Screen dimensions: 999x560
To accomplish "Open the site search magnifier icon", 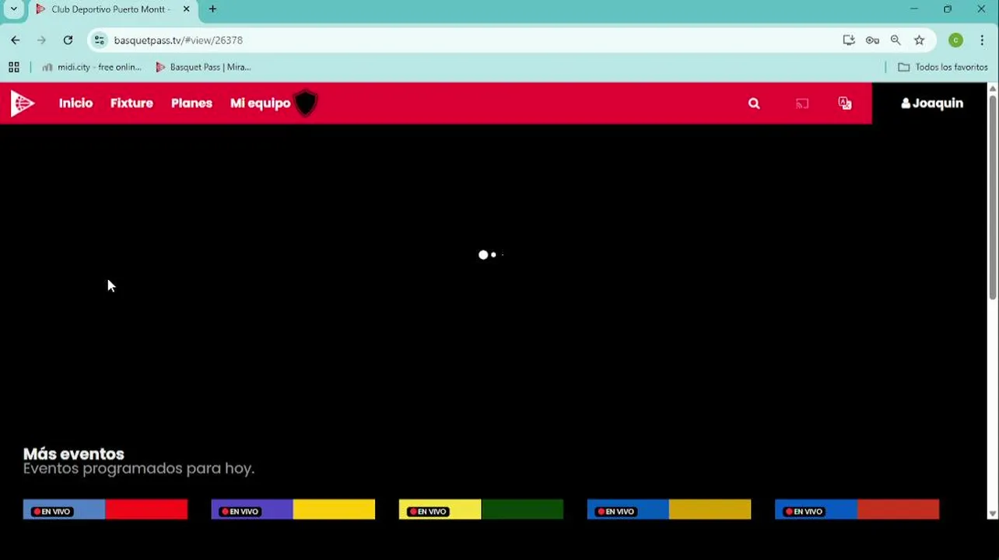I will [x=754, y=103].
